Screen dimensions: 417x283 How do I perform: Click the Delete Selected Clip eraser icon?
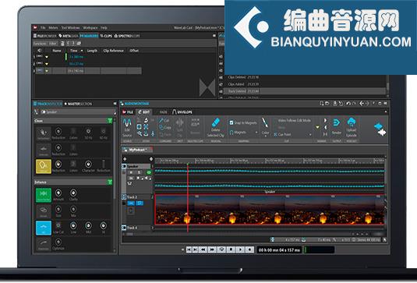pos(216,122)
